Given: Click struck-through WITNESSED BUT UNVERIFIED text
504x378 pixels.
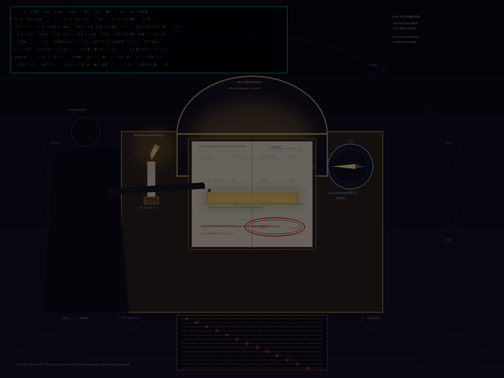Looking at the screenshot, I should click(x=219, y=226).
